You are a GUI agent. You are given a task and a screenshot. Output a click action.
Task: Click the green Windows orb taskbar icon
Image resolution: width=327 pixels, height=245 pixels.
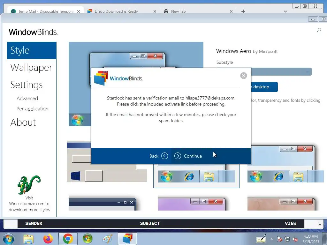coord(87,239)
